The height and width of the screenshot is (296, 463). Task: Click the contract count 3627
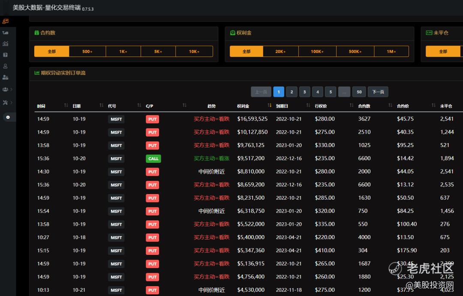pos(364,119)
